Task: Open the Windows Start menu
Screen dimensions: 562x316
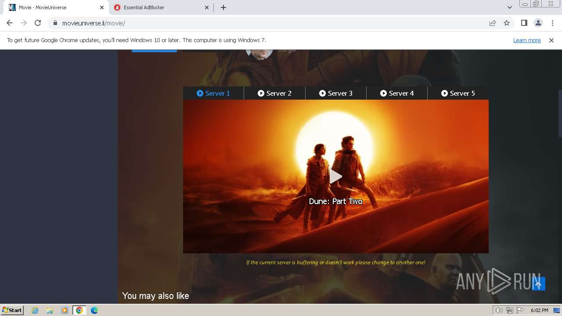Action: (x=12, y=310)
